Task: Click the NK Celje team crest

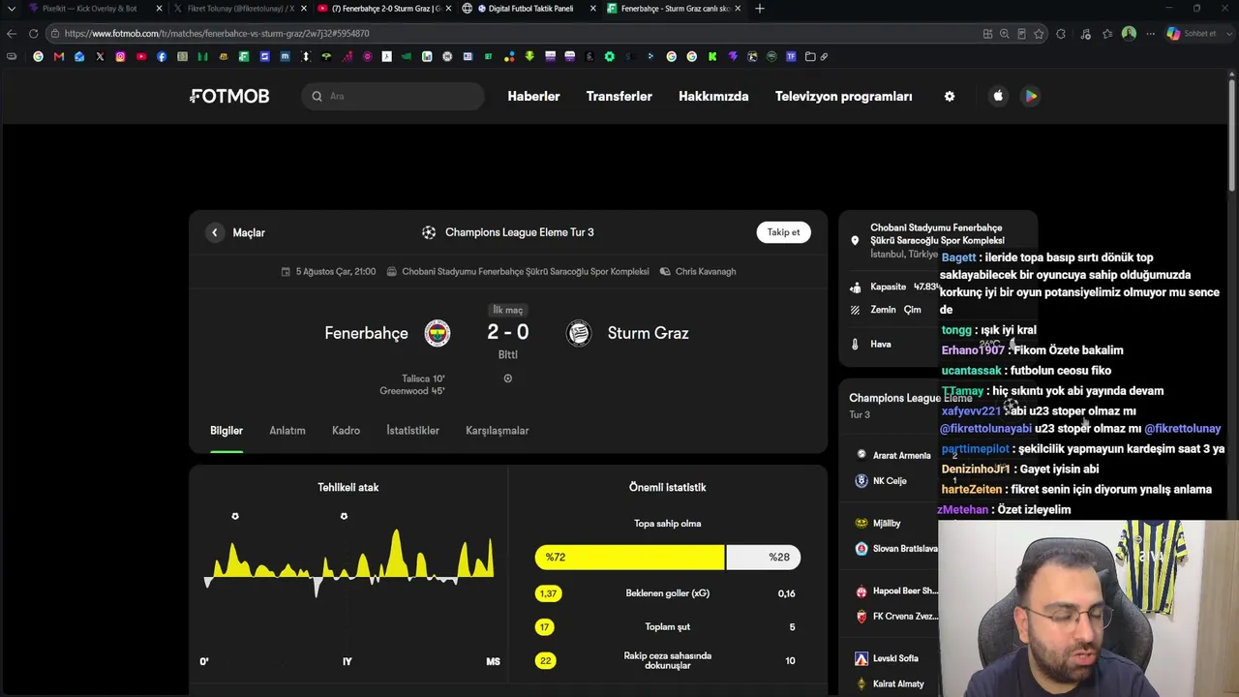Action: pos(861,481)
